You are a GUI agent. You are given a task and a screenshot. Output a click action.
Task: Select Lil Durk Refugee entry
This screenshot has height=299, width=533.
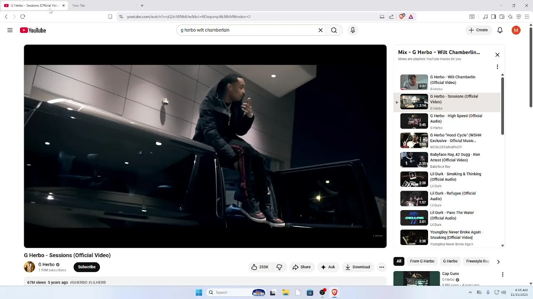click(447, 199)
